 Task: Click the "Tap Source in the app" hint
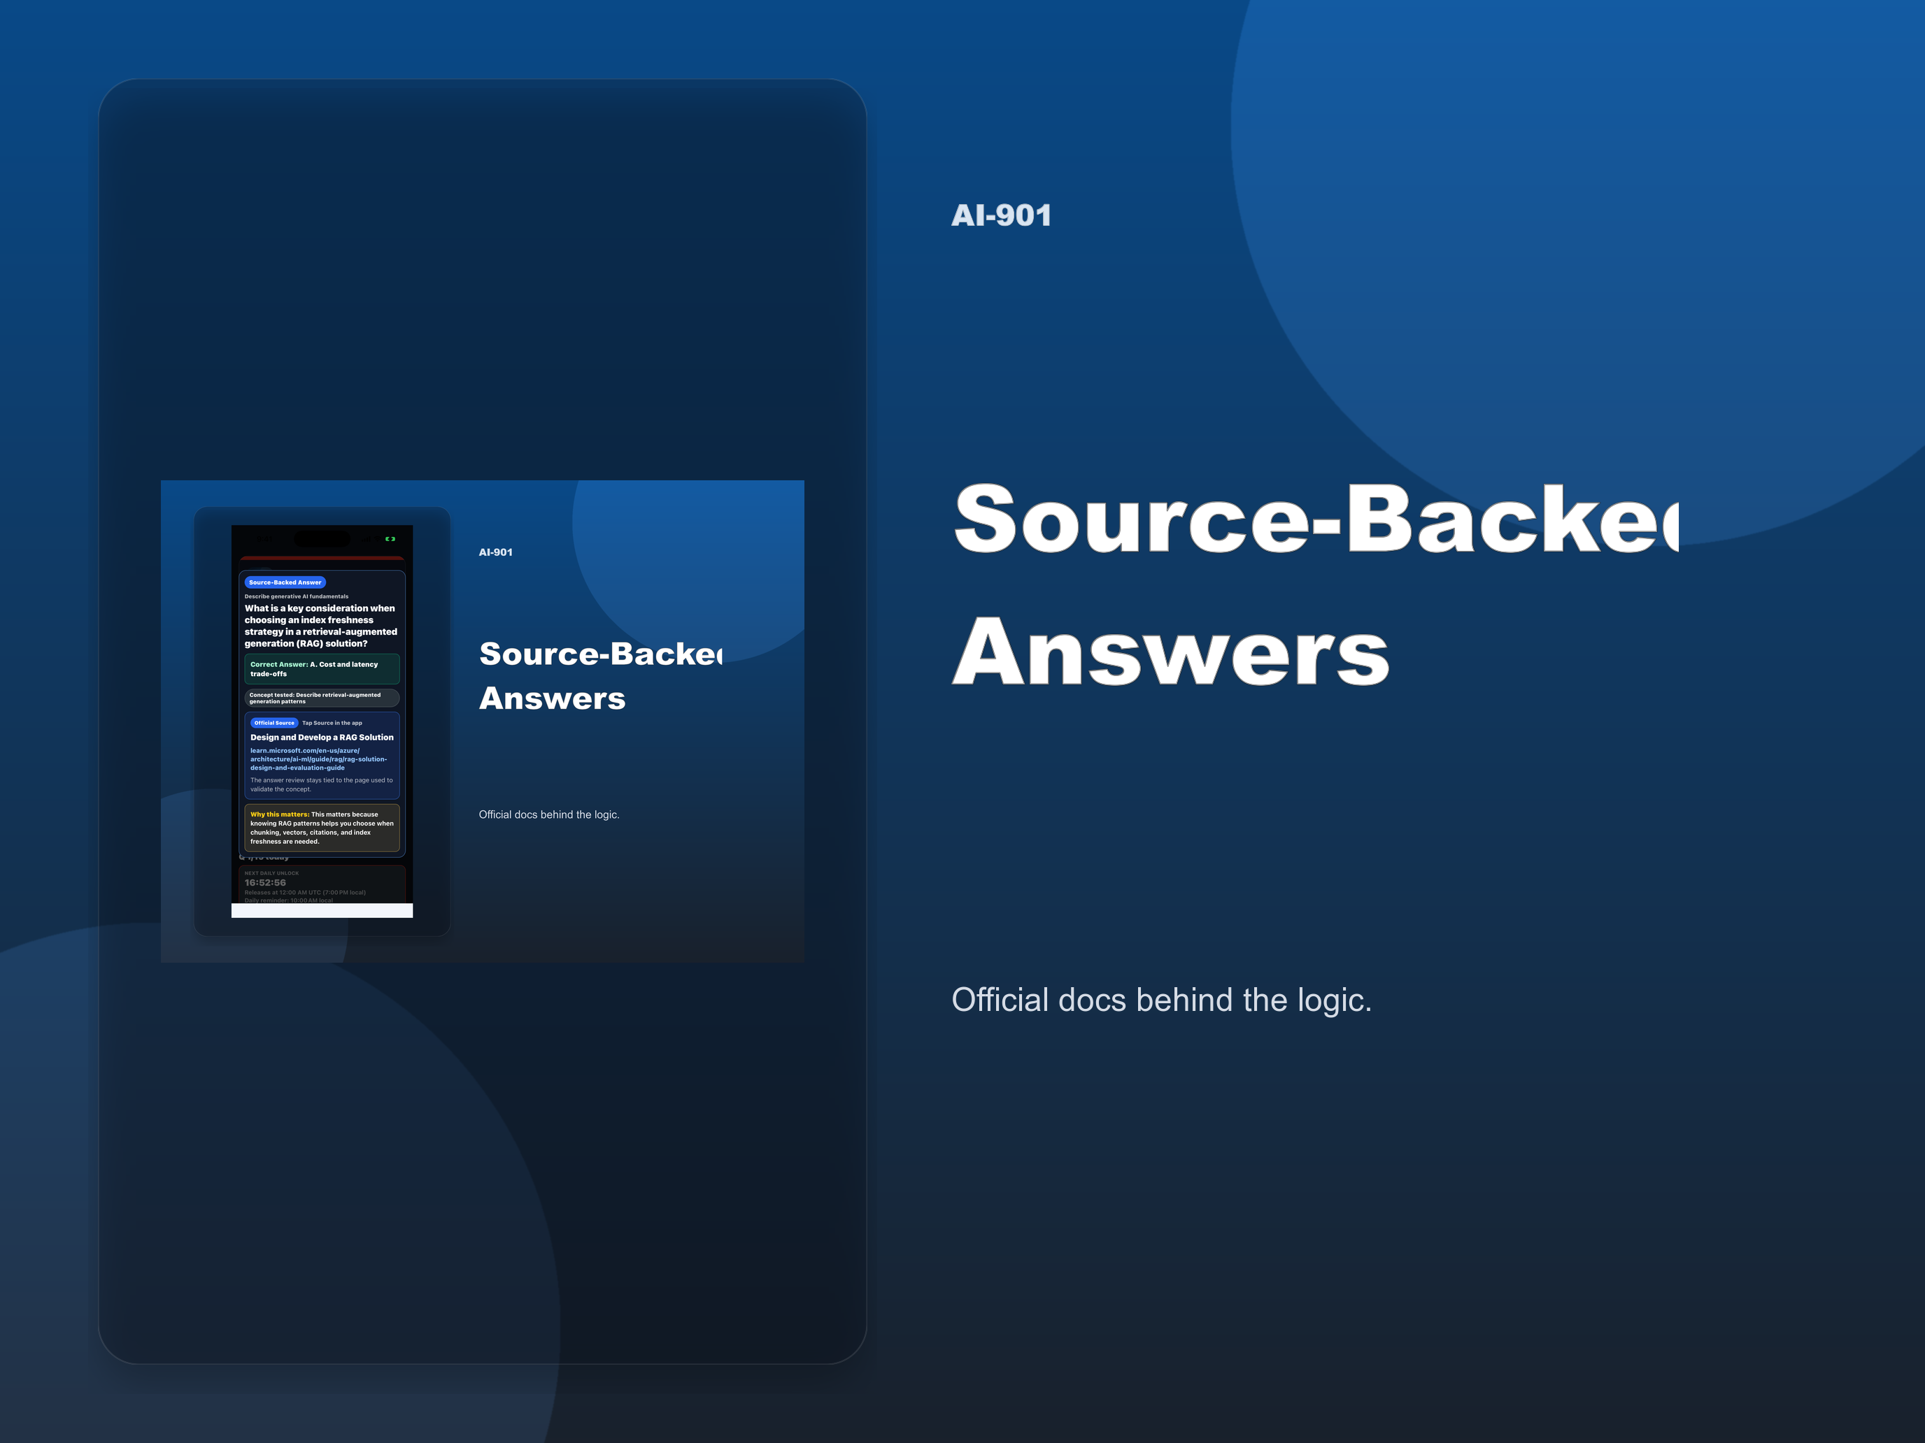(332, 723)
